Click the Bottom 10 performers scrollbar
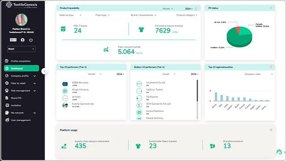The image size is (286, 161). pyautogui.click(x=197, y=90)
